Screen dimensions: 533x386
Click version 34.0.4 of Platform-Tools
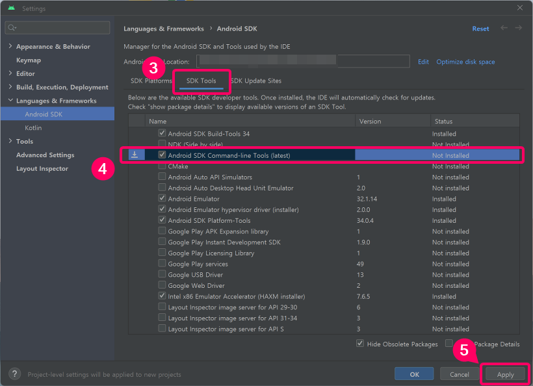pos(365,220)
